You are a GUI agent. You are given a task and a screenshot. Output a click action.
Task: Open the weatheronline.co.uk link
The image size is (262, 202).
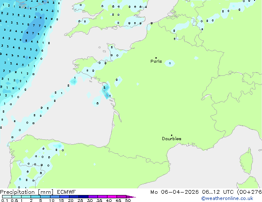pyautogui.click(x=227, y=198)
